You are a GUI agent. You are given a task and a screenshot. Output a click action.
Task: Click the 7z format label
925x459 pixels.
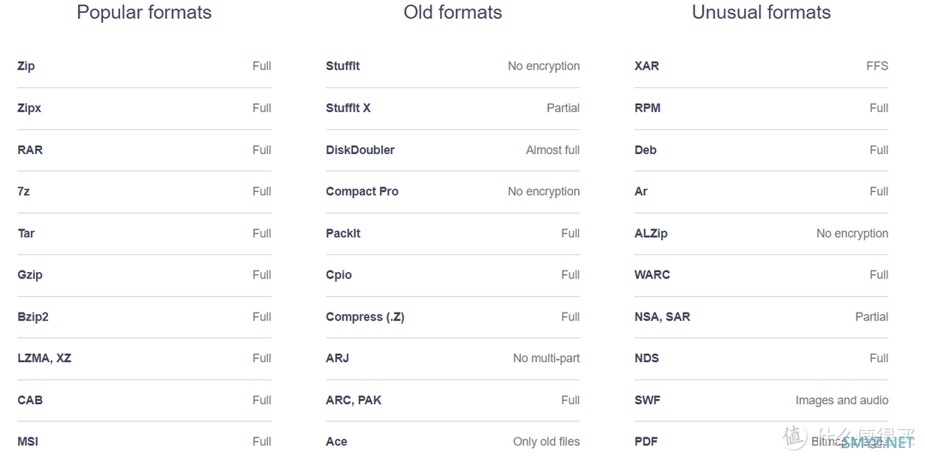click(x=24, y=192)
